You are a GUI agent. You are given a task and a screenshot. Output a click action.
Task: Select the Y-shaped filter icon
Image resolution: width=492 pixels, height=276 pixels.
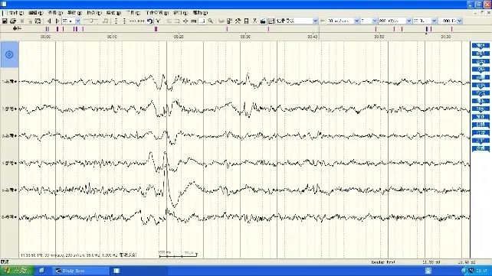[x=158, y=21]
